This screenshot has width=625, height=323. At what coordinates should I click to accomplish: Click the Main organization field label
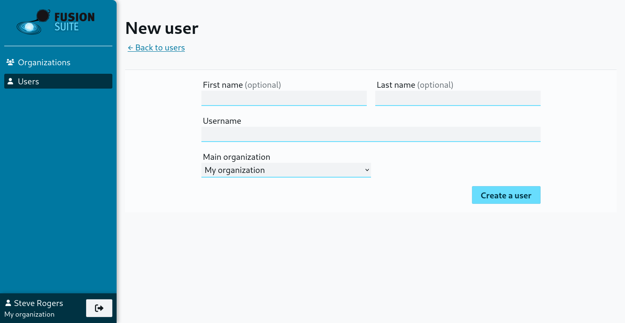click(x=236, y=157)
